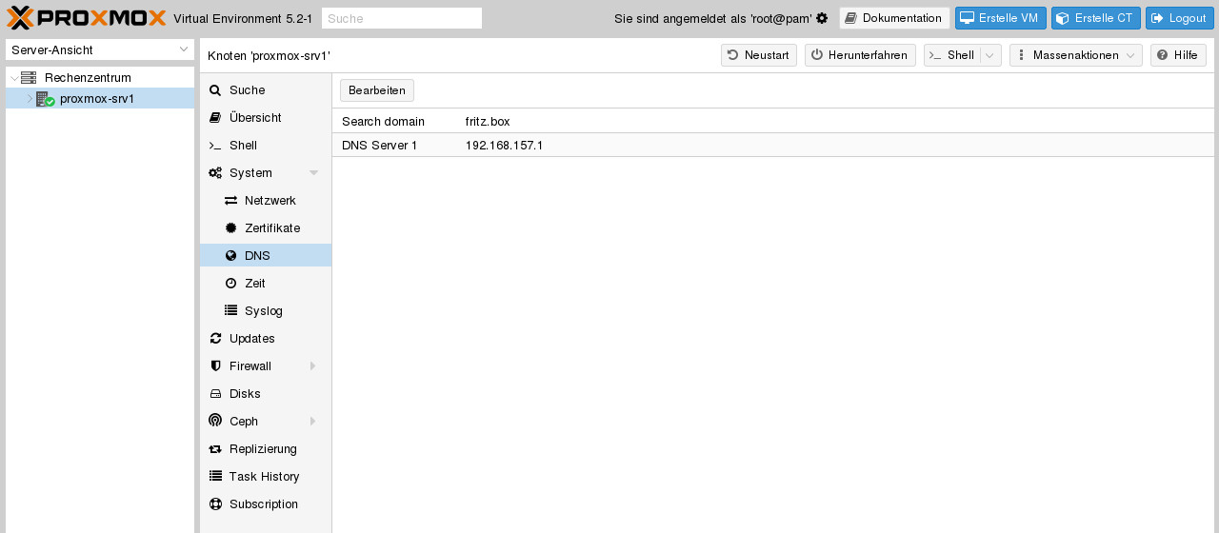The image size is (1219, 533).
Task: Open Netzwerk settings in the sidebar
Action: (270, 201)
